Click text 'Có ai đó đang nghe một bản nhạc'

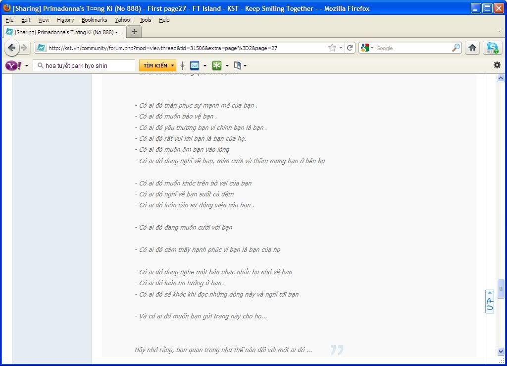(x=213, y=272)
